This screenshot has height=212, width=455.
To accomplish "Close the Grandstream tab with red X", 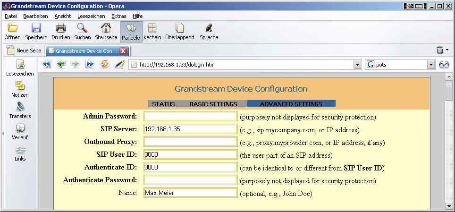I will click(123, 51).
